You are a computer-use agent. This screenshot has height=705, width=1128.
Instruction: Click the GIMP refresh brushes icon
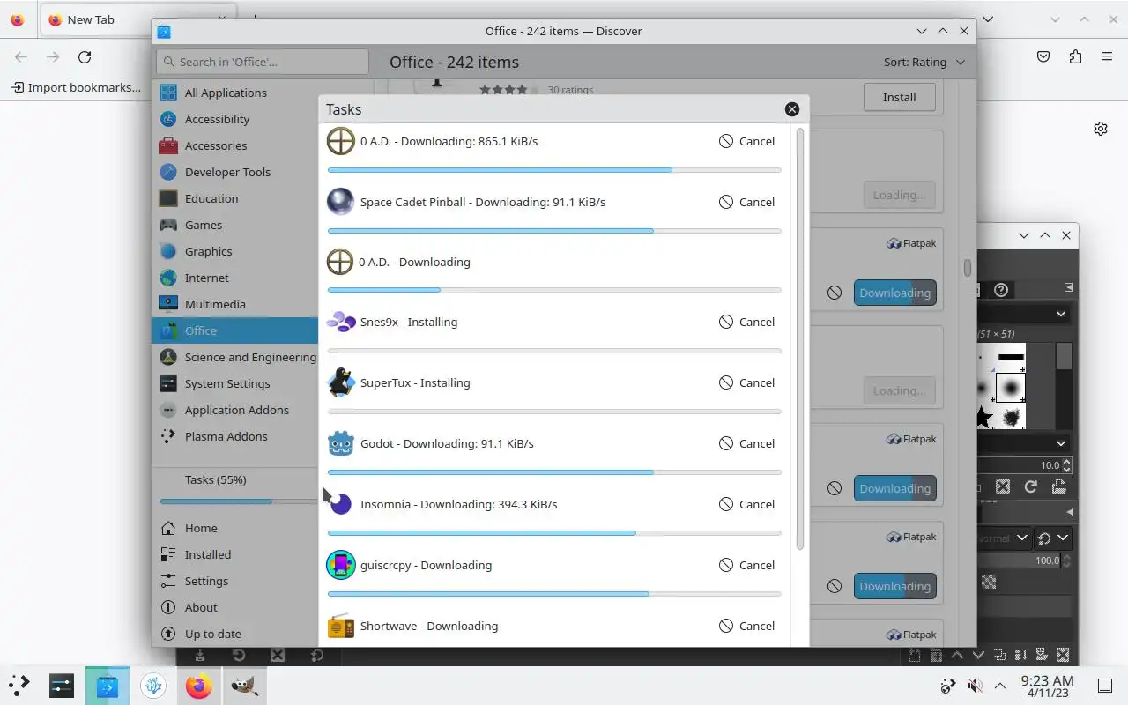[x=1030, y=486]
